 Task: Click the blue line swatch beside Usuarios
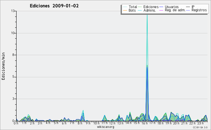pos(161,7)
